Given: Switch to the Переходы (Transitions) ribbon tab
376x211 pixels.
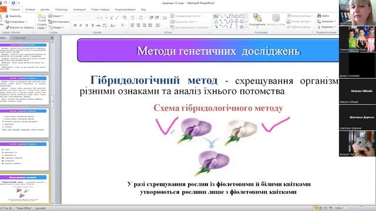Looking at the screenshot, I should coord(61,9).
